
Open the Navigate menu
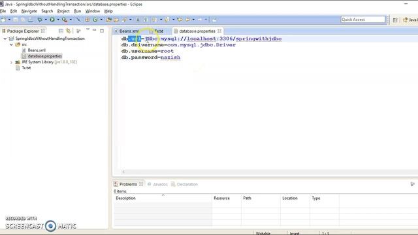[x=29, y=11]
